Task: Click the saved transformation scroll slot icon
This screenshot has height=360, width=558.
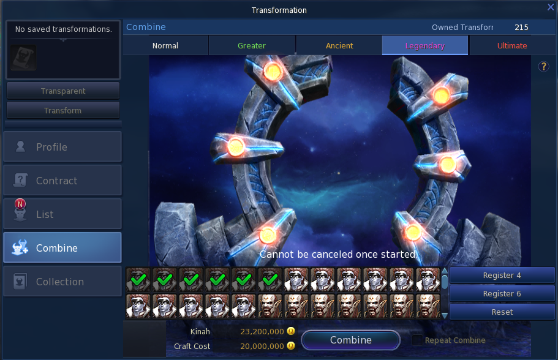Action: coord(23,57)
